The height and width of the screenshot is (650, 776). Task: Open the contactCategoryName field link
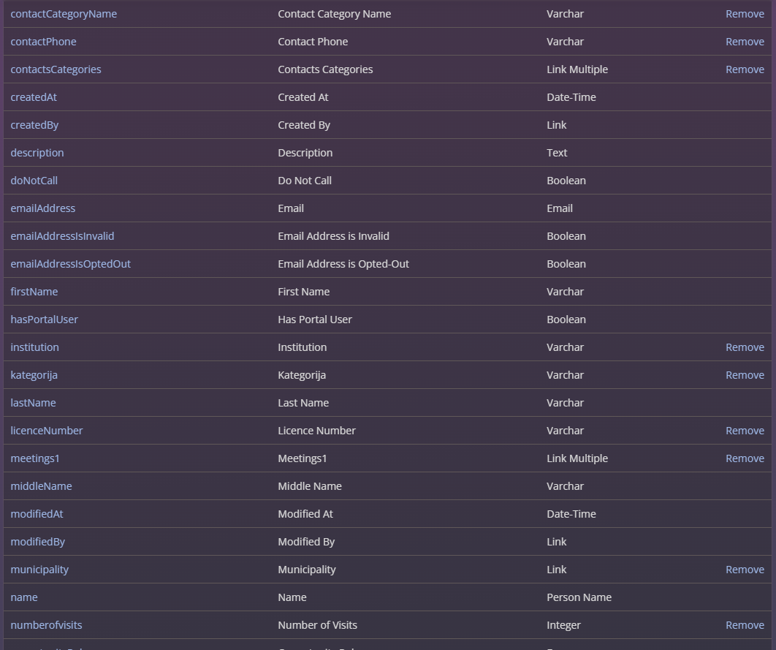pos(64,14)
